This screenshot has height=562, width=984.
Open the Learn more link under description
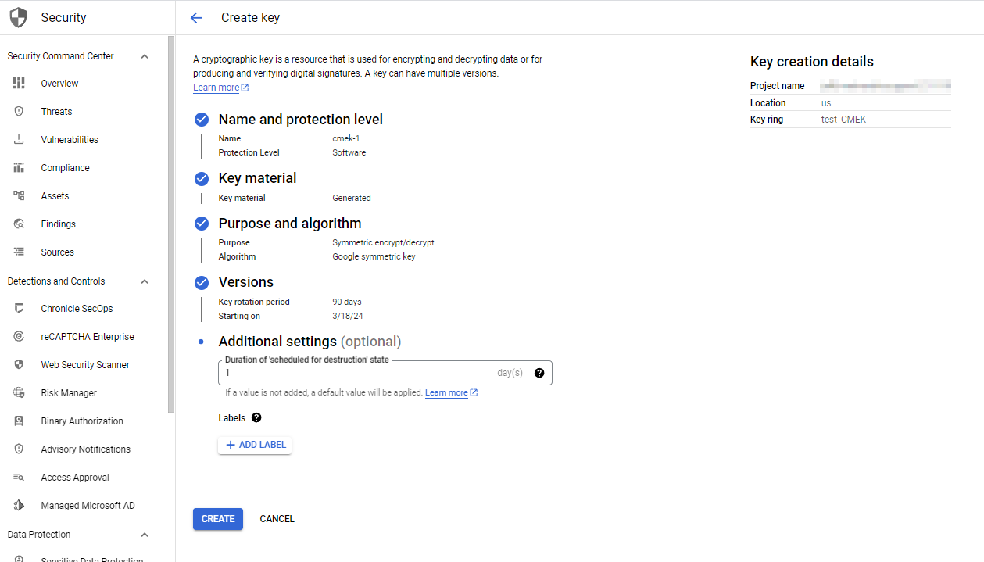[x=221, y=88]
